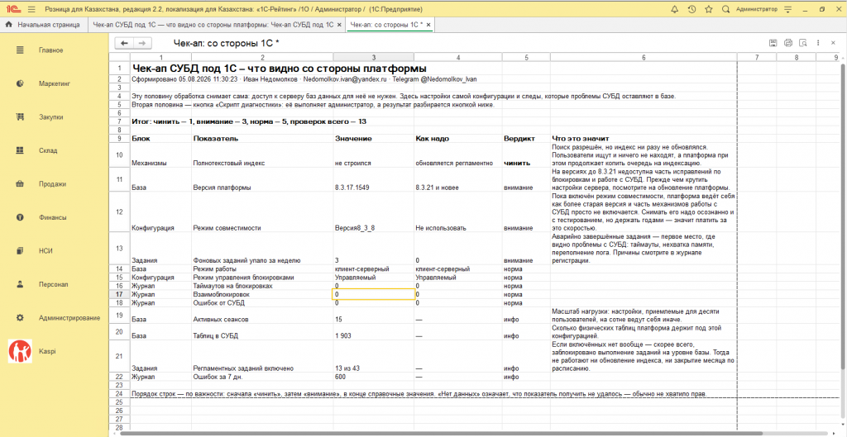Open the Продажи section
This screenshot has height=437, width=847.
pos(52,184)
